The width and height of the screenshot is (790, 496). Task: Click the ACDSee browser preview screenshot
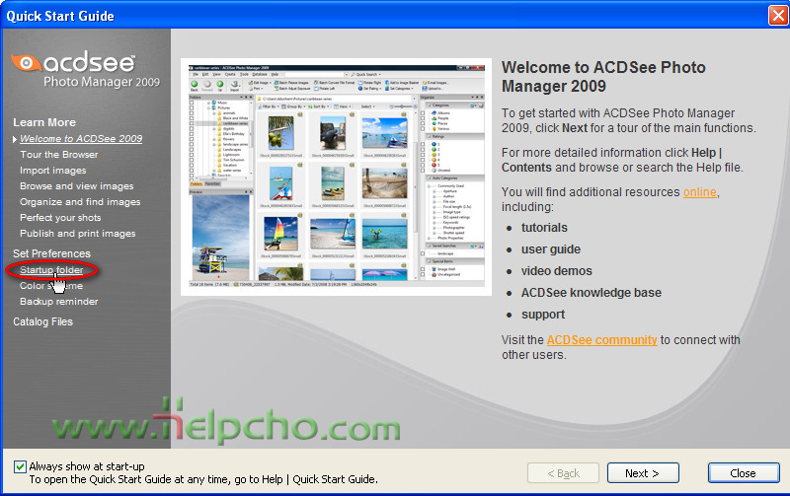[337, 177]
